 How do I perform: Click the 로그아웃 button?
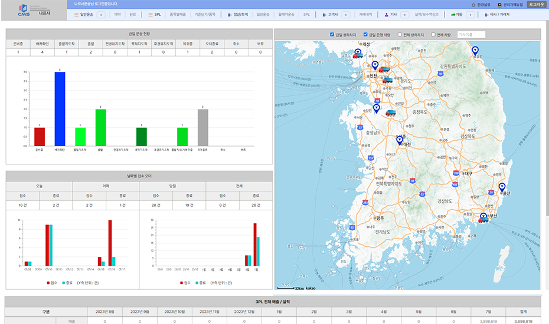537,5
